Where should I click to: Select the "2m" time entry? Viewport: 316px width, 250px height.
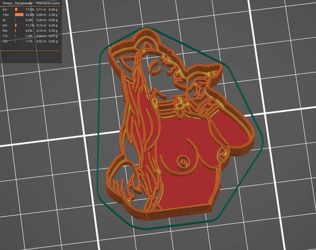tap(5, 25)
